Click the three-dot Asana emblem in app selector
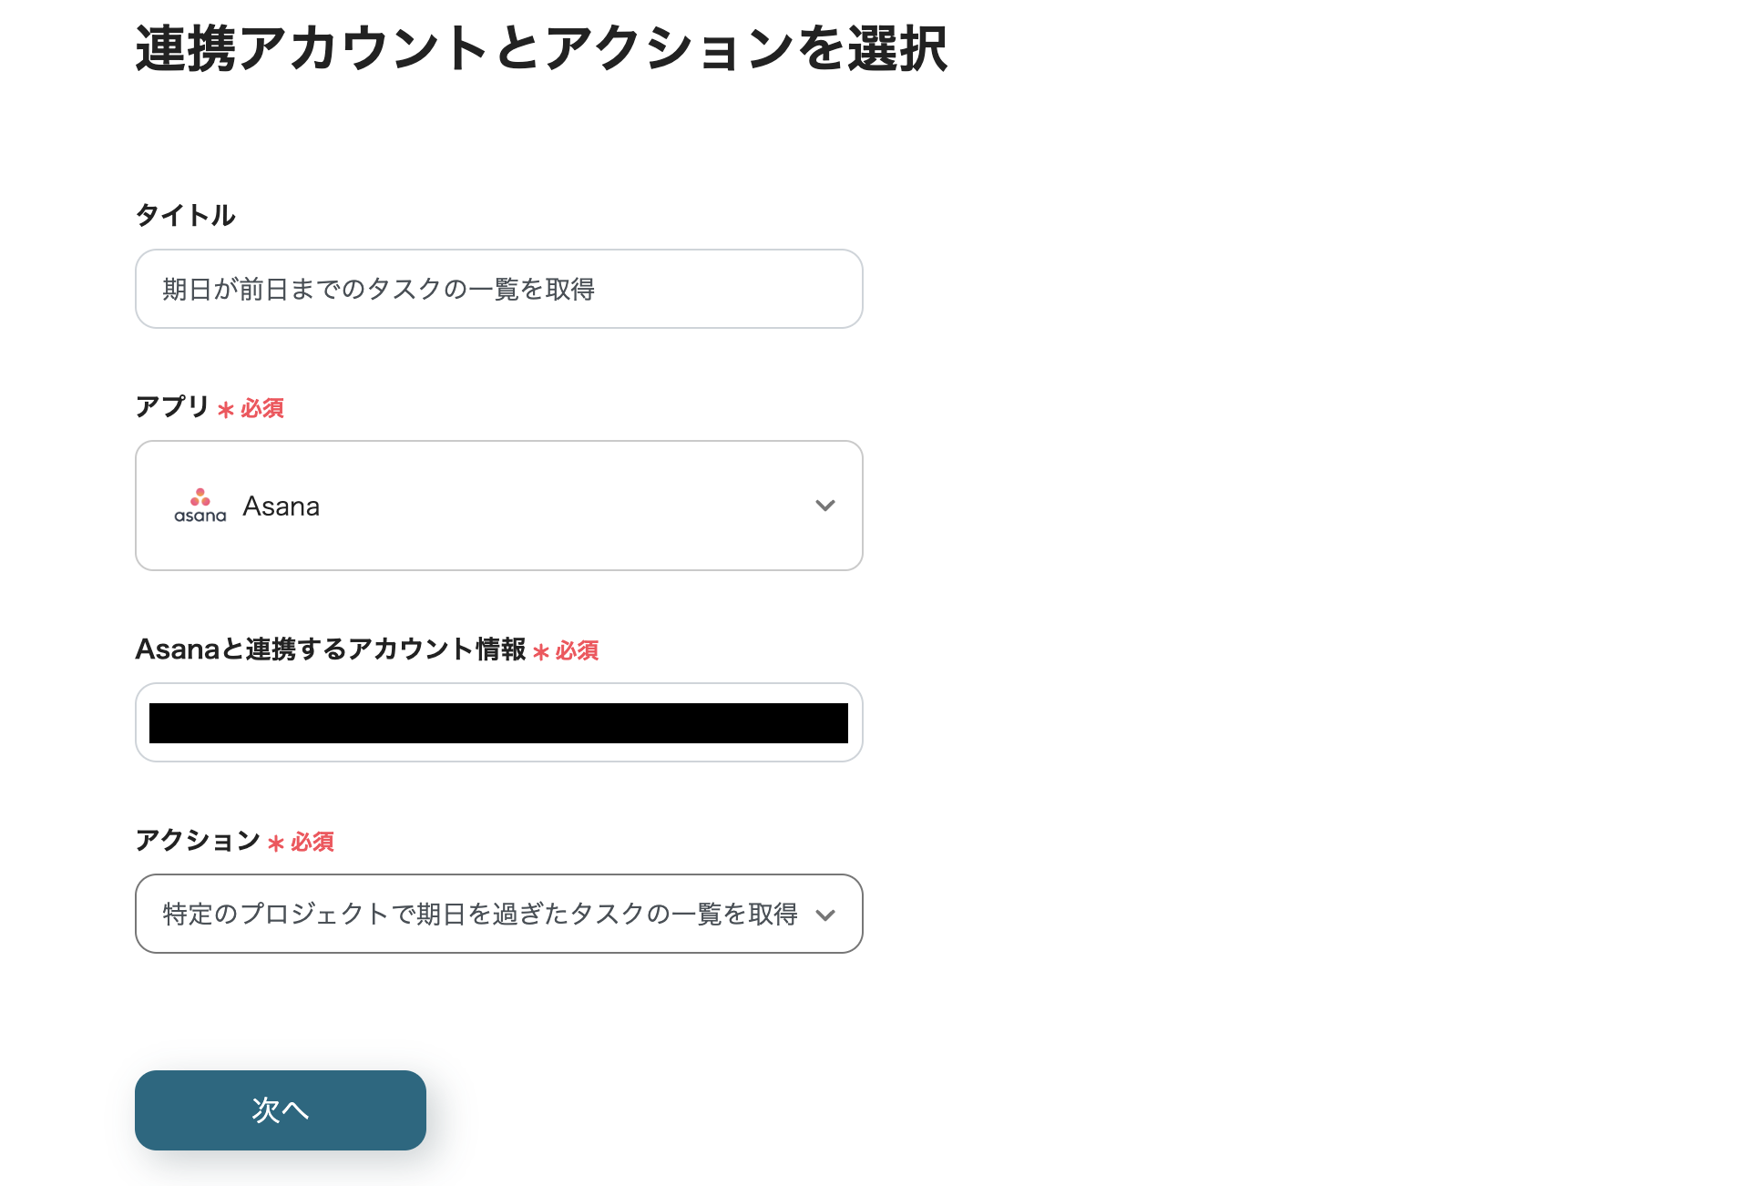 tap(200, 497)
